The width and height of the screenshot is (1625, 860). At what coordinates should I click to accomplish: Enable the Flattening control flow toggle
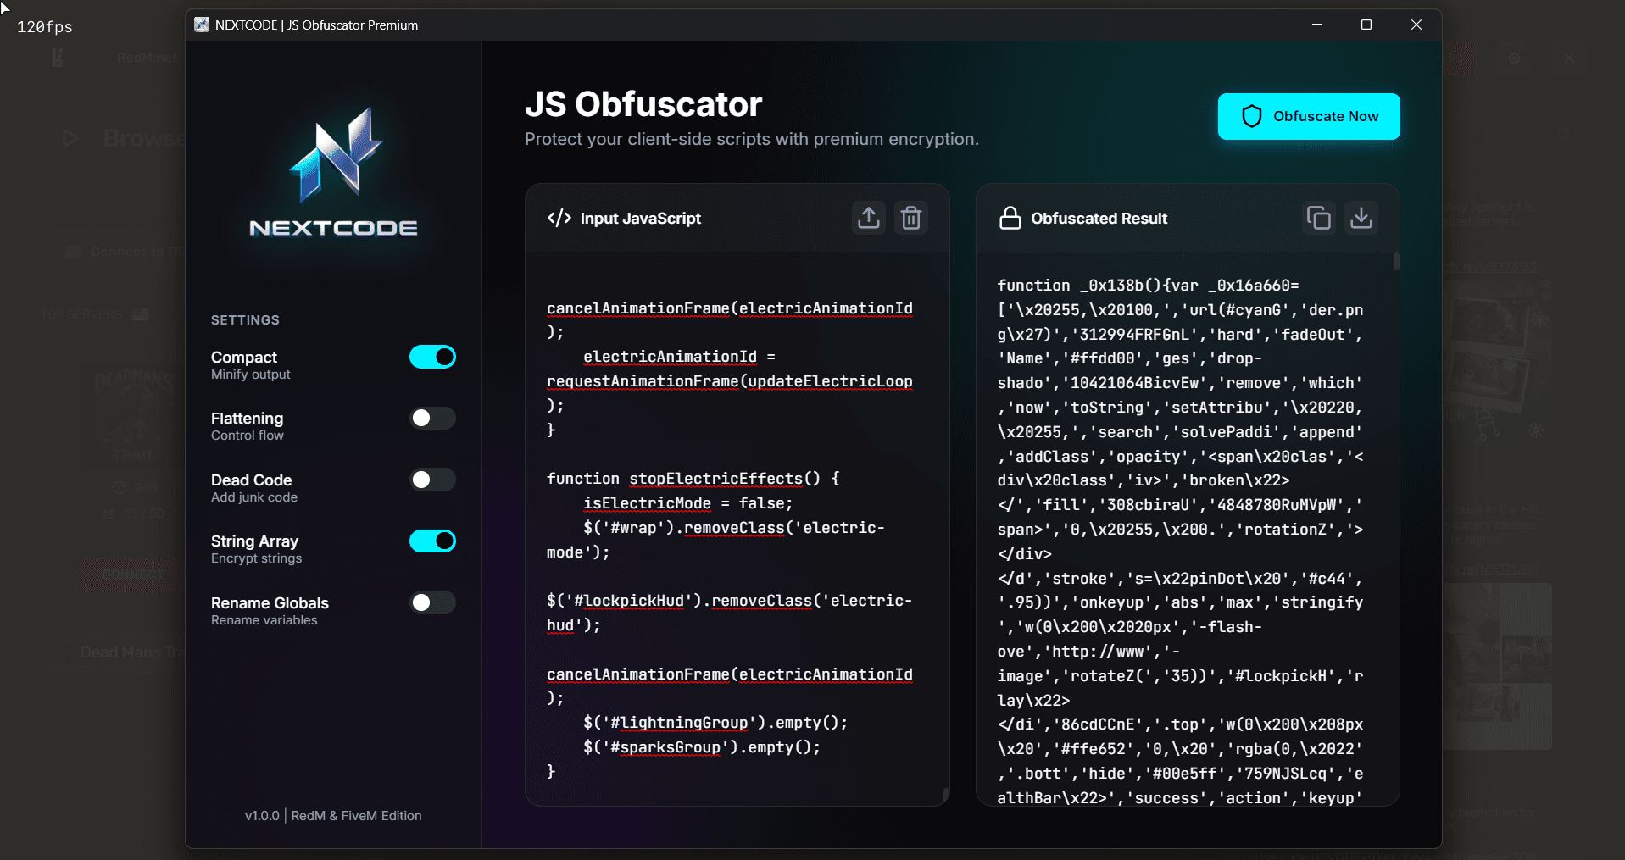tap(432, 418)
